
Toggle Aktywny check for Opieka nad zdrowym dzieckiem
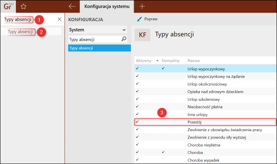[x=138, y=91]
